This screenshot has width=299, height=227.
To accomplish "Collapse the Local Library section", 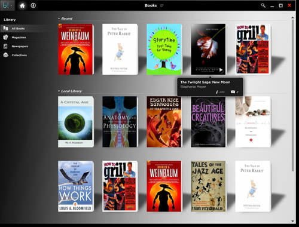I will click(59, 91).
